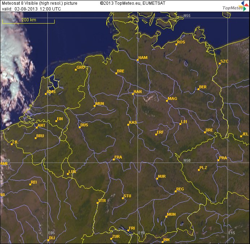
Task: Select the GRO city label
Action: coord(81,67)
